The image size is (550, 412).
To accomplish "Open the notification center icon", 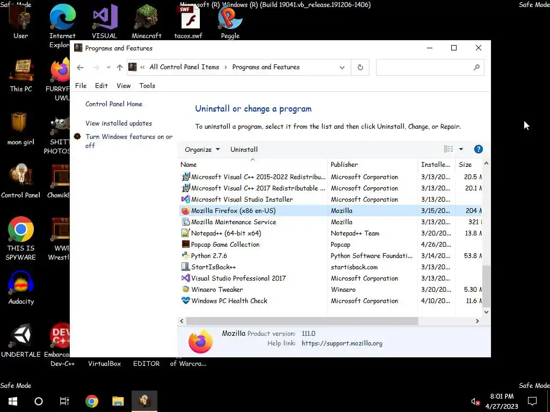I will 532,401.
